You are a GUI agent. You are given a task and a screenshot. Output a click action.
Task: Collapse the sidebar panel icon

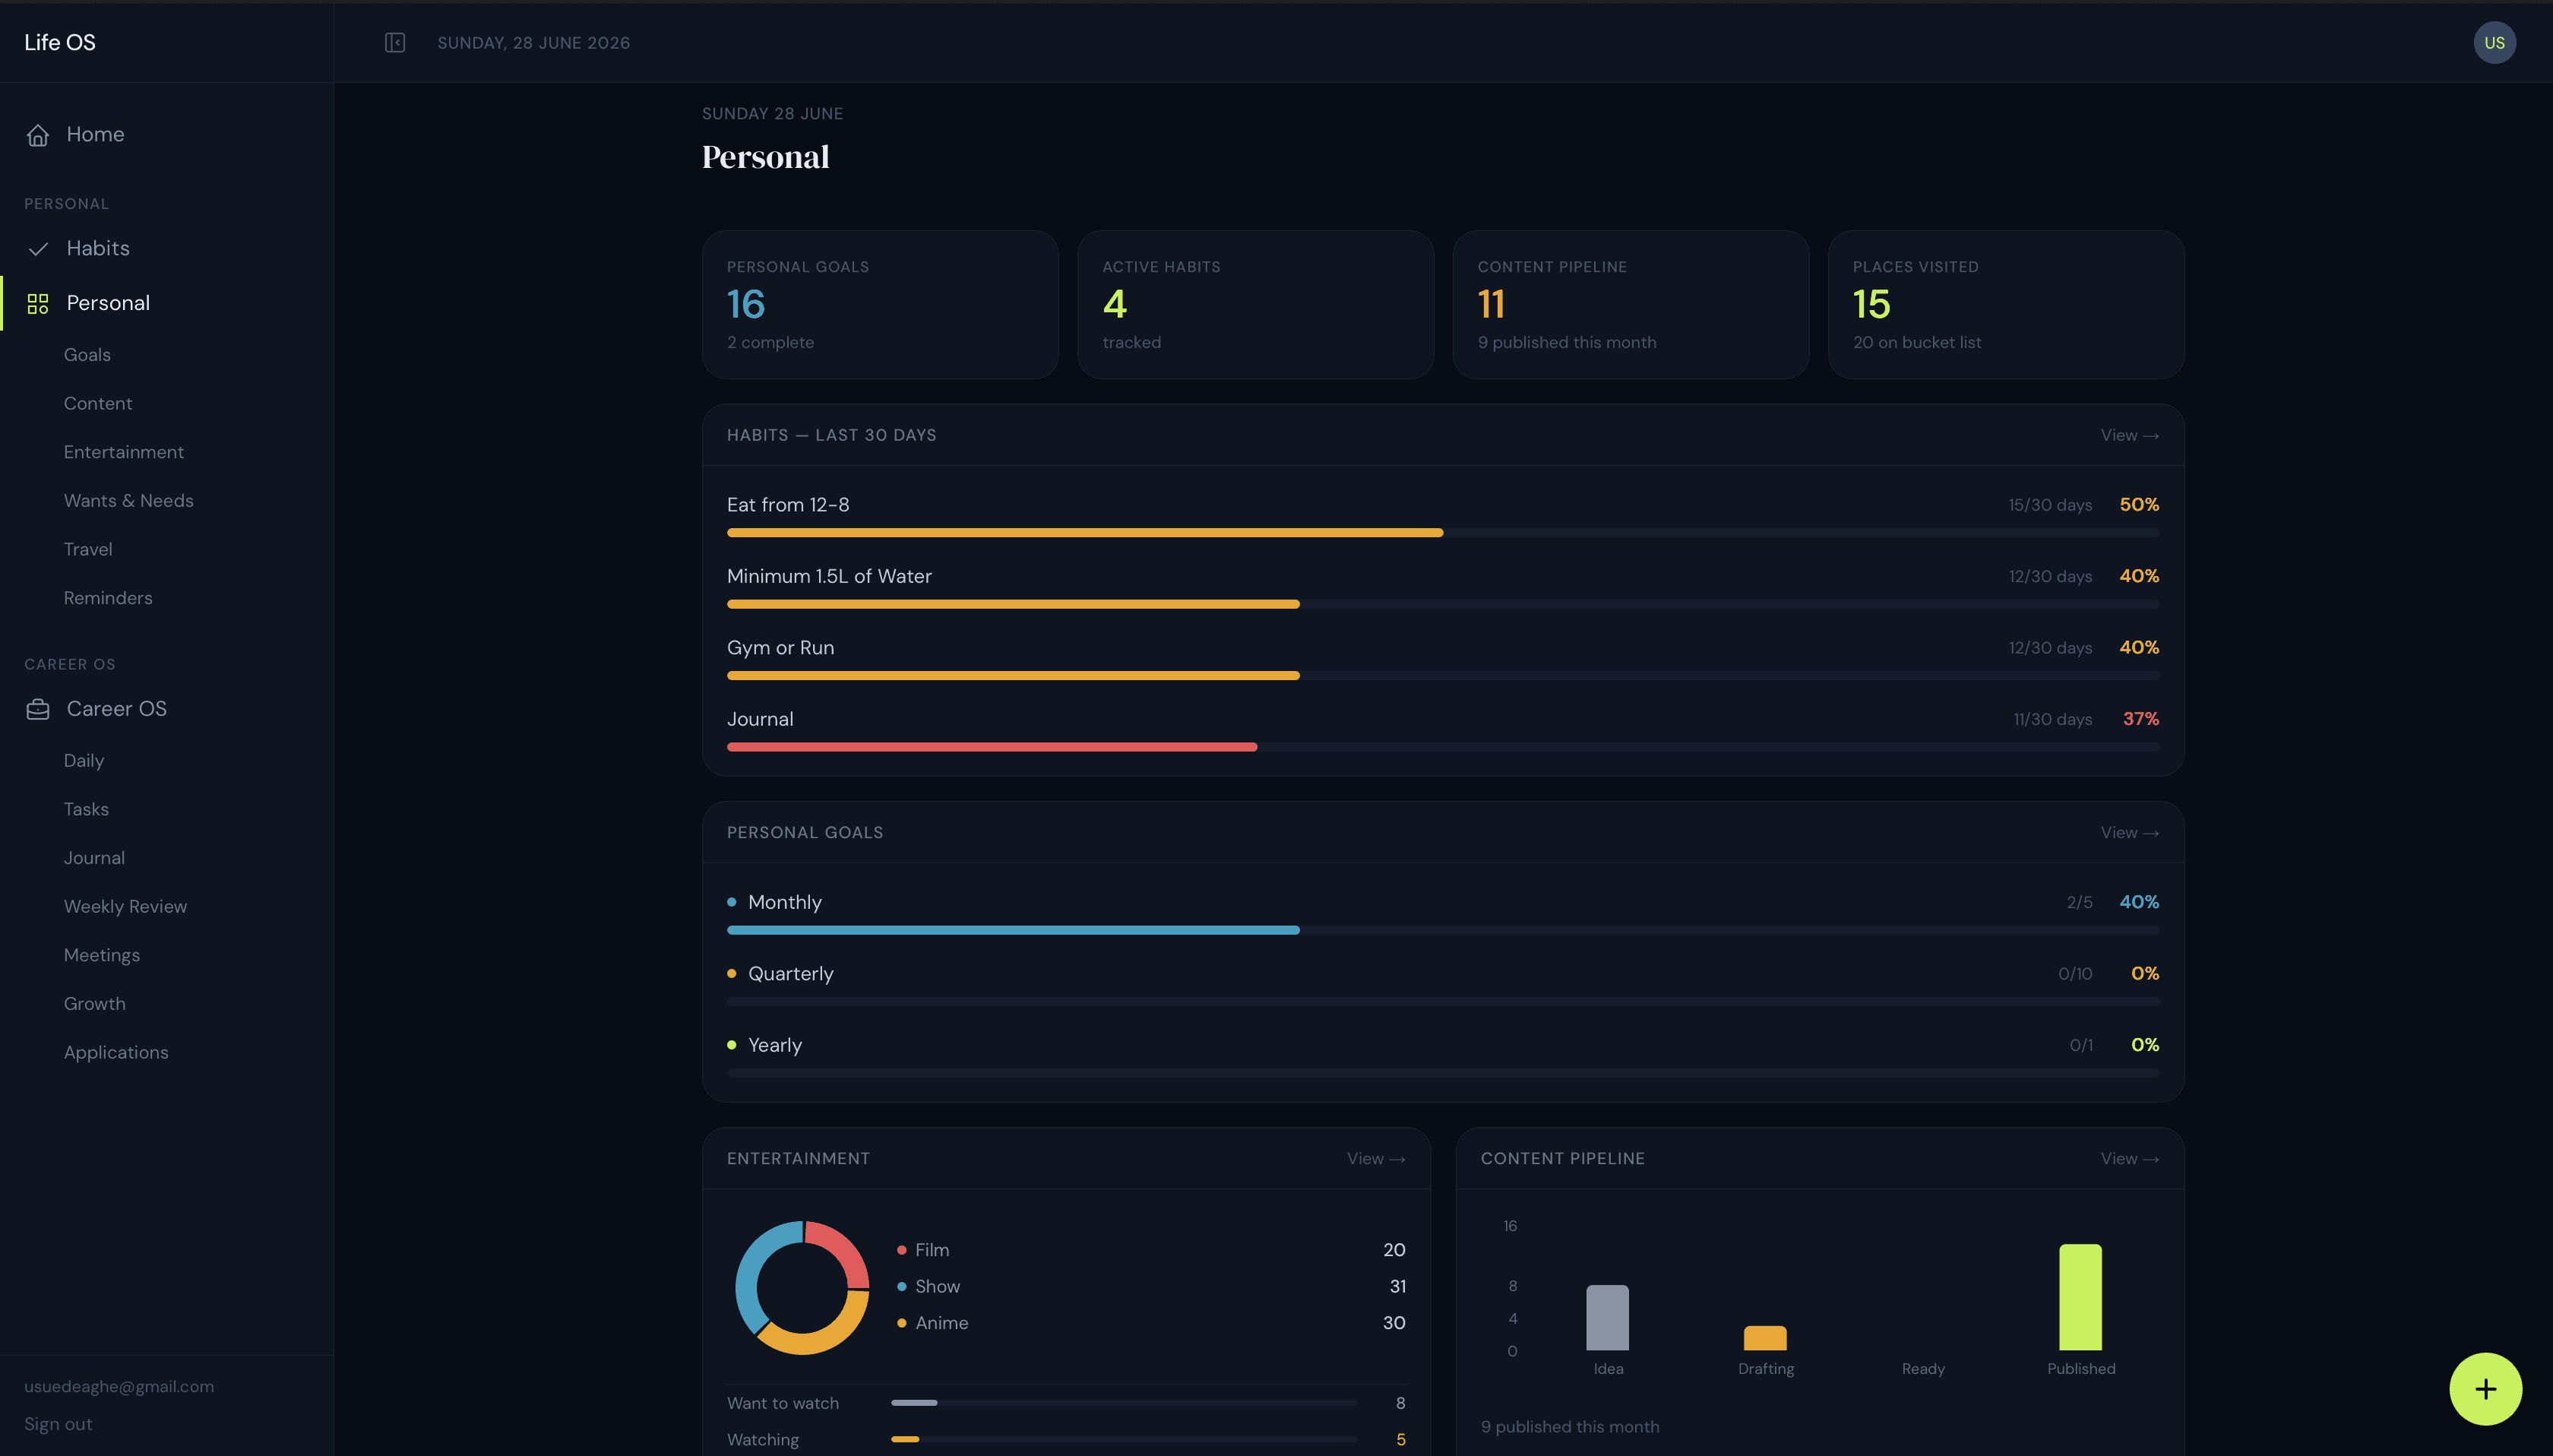pos(395,42)
